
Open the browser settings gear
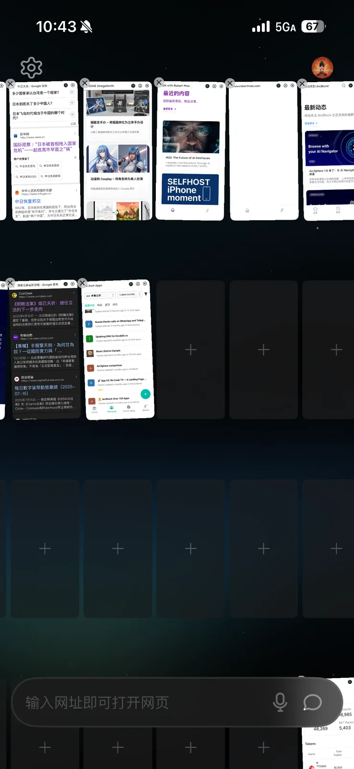click(32, 68)
